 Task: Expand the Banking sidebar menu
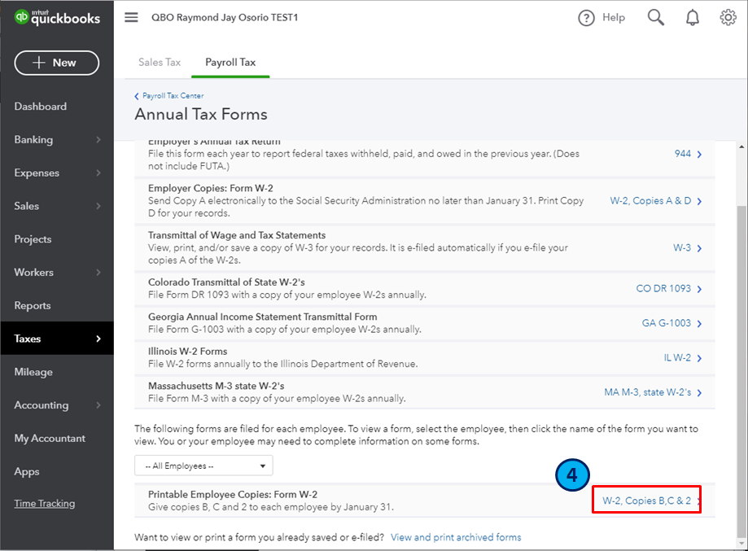[56, 140]
